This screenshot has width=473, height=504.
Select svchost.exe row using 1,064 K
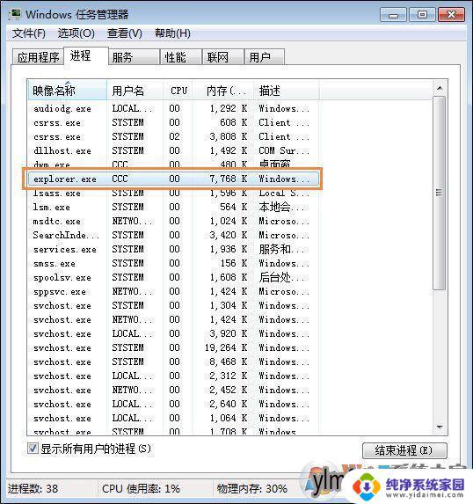point(173,418)
